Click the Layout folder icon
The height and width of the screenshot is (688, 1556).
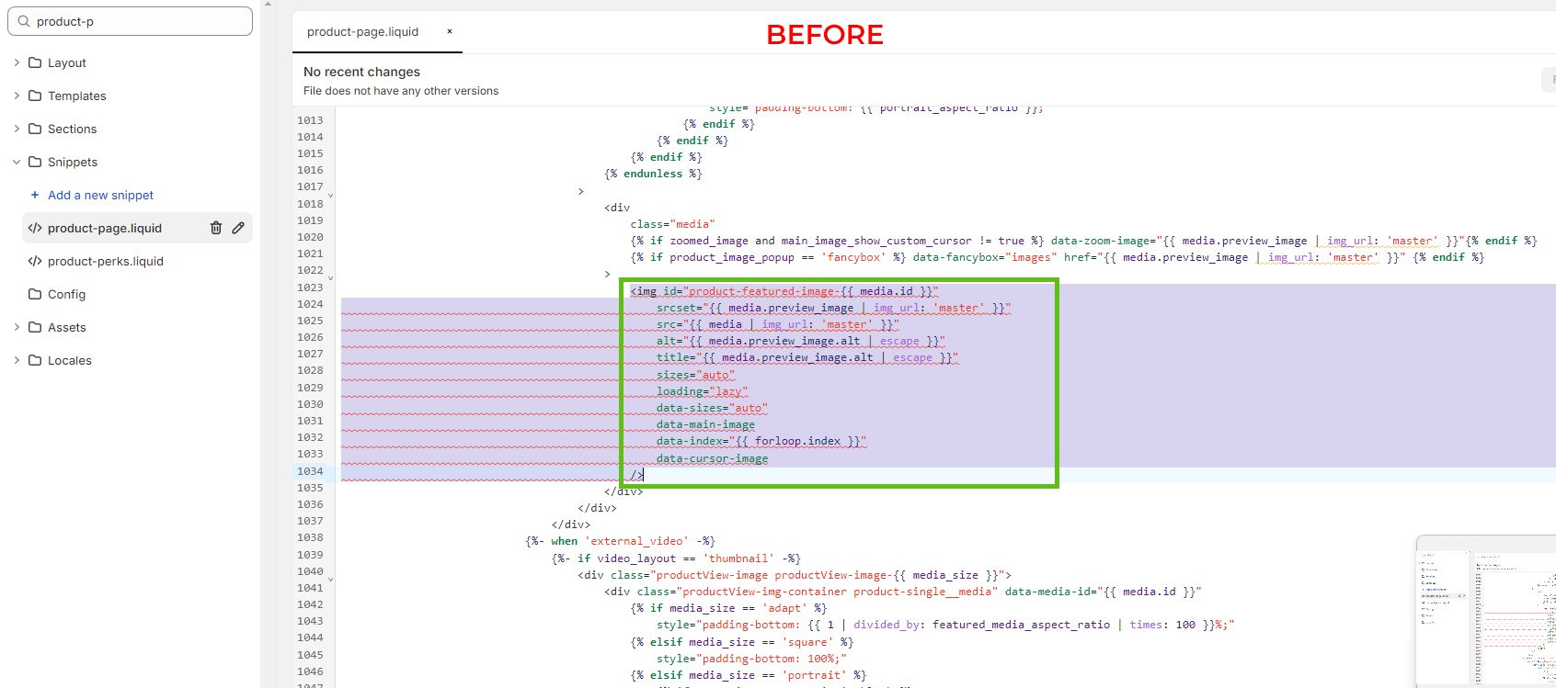(x=35, y=62)
